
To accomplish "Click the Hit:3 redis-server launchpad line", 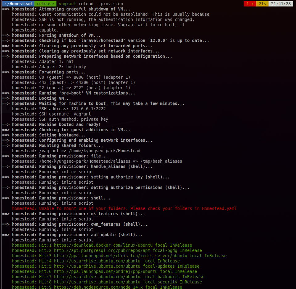I will tap(119, 256).
